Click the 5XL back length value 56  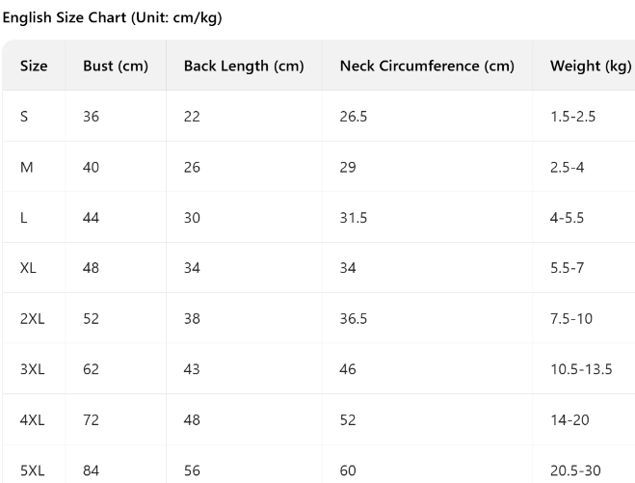pos(192,470)
